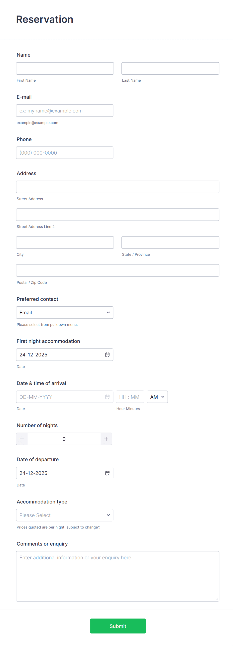Open calendar for Date of departure

pyautogui.click(x=107, y=473)
